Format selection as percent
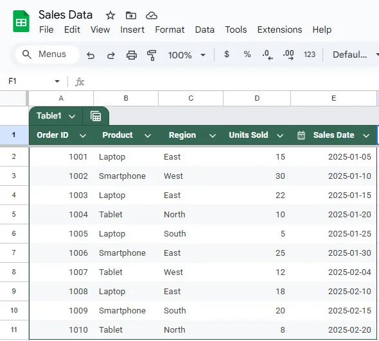Screen dimensions: 379x341 tap(247, 54)
